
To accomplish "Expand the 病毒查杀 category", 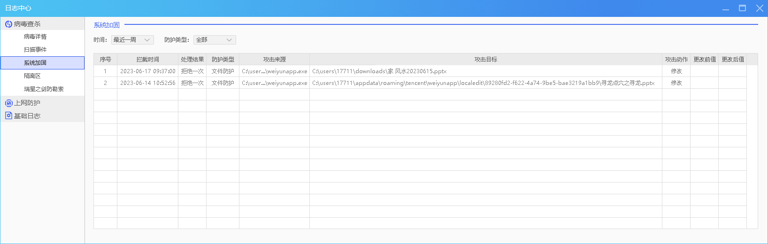I will [42, 24].
